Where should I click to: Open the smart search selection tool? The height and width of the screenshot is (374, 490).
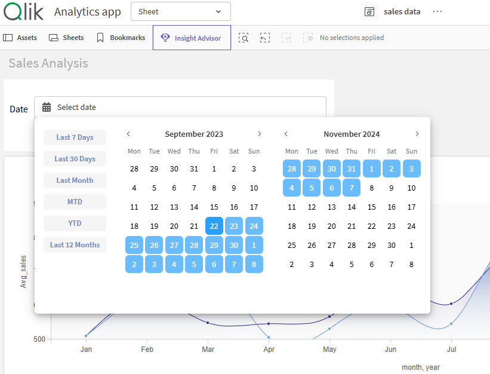244,38
